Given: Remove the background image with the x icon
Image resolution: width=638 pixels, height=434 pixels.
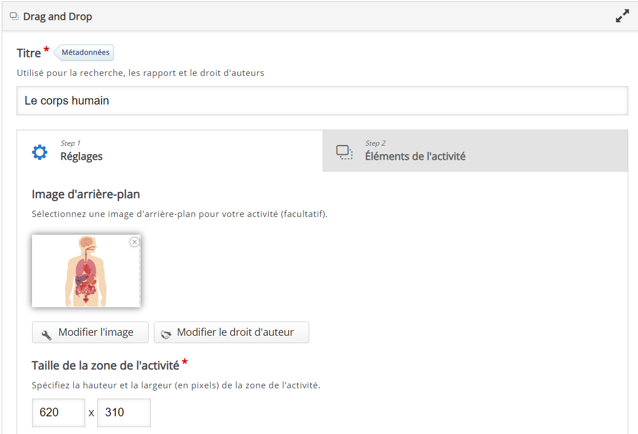Looking at the screenshot, I should [x=134, y=242].
